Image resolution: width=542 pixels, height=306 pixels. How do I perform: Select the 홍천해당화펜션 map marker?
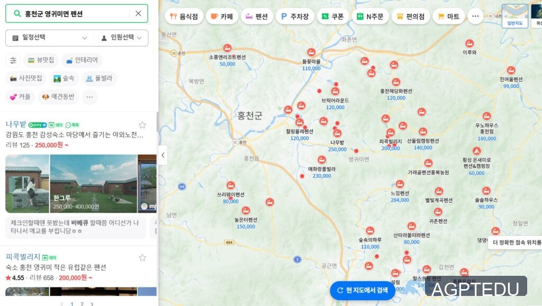tap(396, 82)
